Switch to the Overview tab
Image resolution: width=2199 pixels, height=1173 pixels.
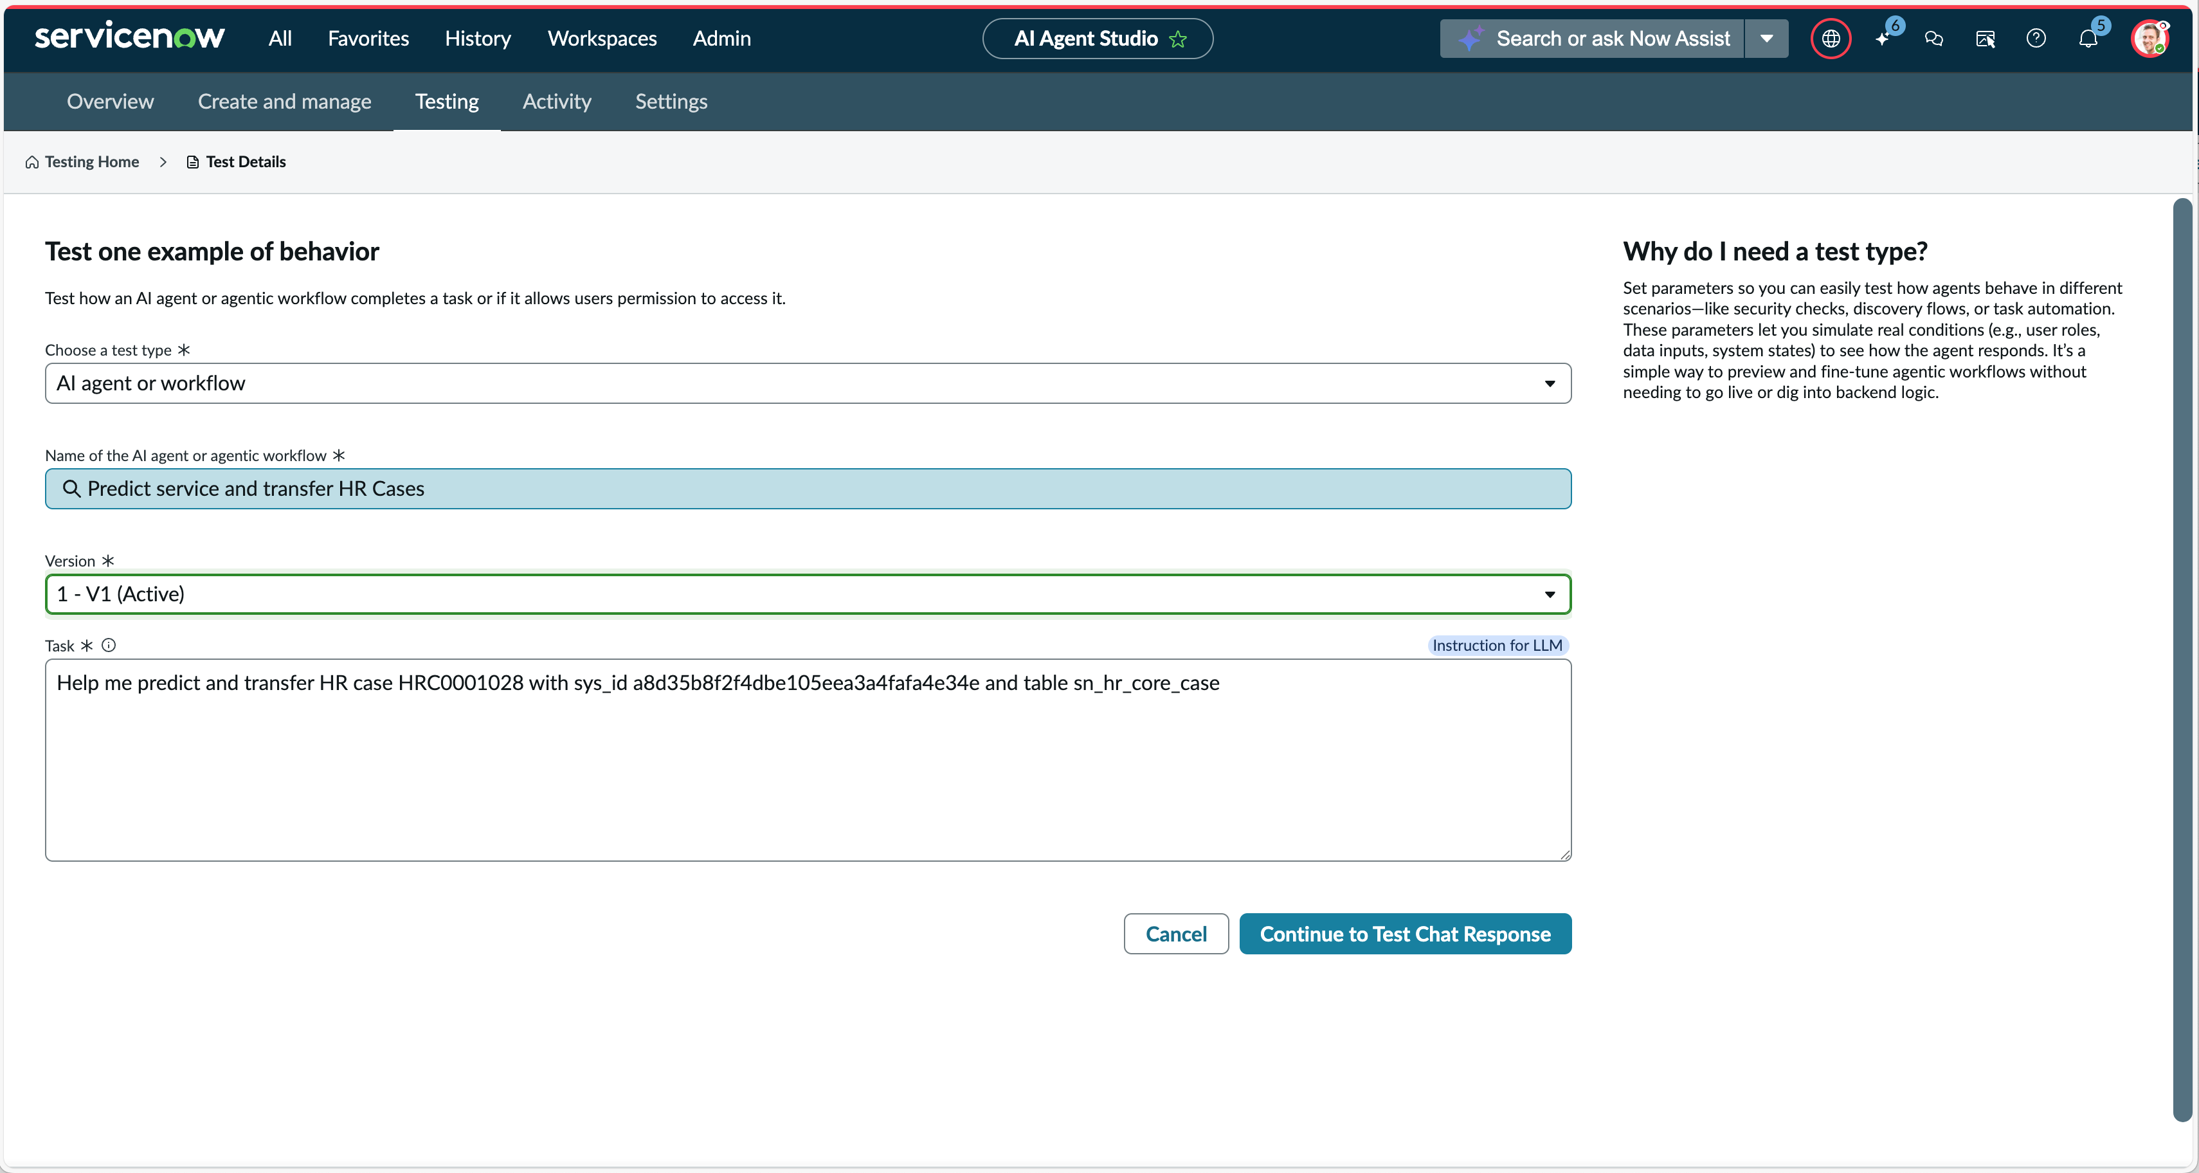[110, 102]
